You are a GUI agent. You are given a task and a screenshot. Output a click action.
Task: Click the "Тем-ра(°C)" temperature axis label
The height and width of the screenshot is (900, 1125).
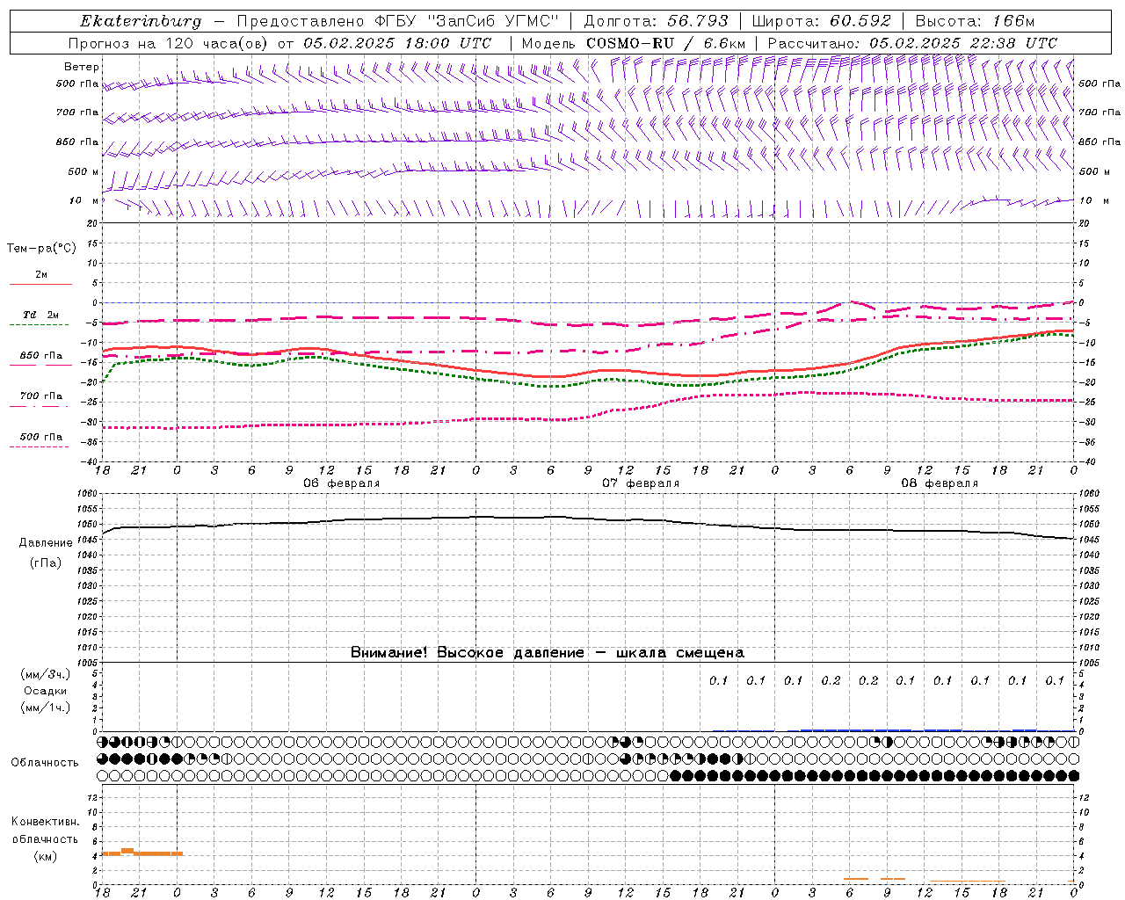41,249
